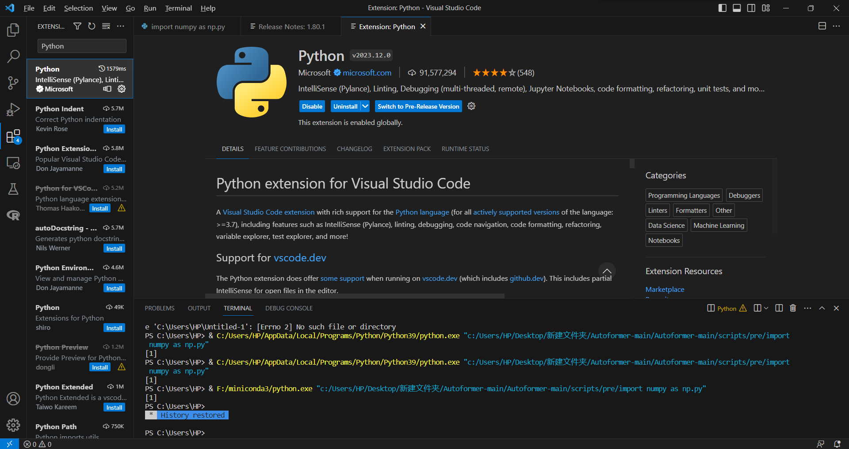This screenshot has width=849, height=449.
Task: Open notifications bell in status bar
Action: 837,444
